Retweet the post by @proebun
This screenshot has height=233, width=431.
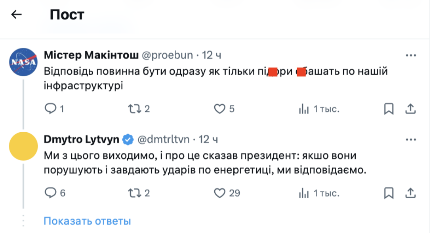point(135,109)
